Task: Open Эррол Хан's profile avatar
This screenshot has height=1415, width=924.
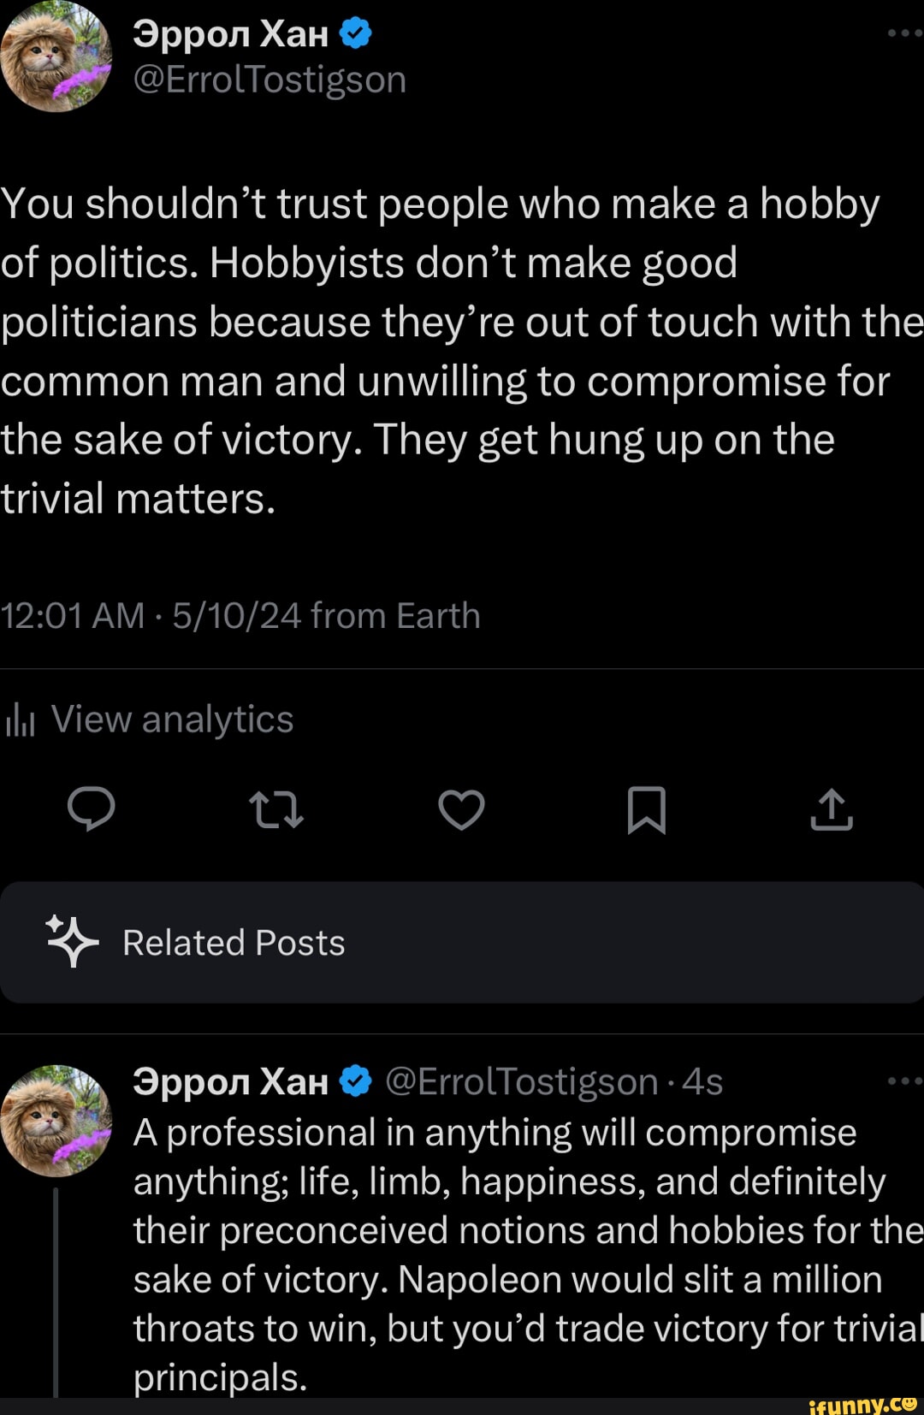Action: click(x=56, y=55)
